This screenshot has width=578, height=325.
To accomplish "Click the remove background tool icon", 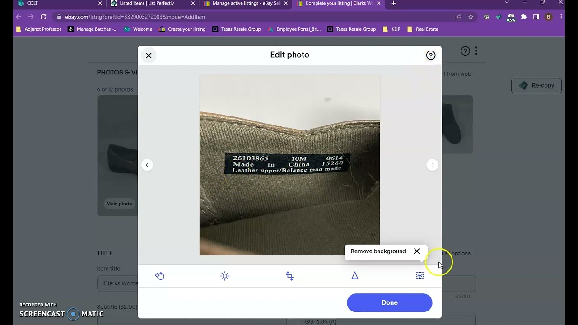I will pyautogui.click(x=420, y=276).
